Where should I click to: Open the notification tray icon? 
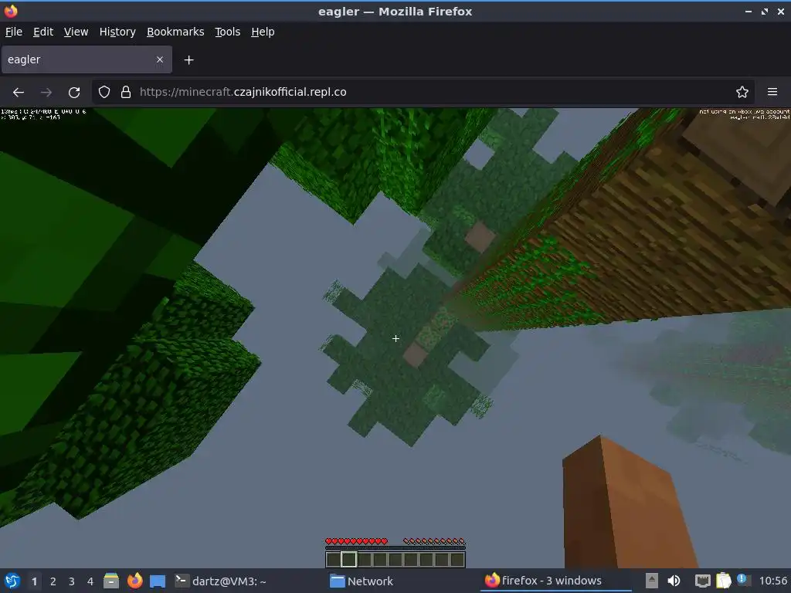tap(743, 581)
